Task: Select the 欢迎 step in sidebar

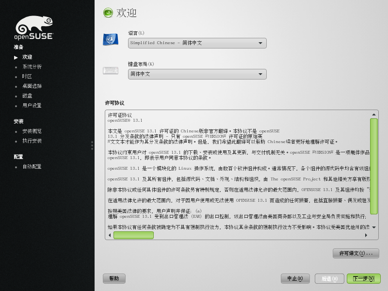Action: tap(27, 57)
